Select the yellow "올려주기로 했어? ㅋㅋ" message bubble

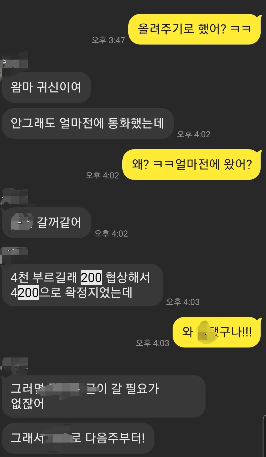pos(194,29)
